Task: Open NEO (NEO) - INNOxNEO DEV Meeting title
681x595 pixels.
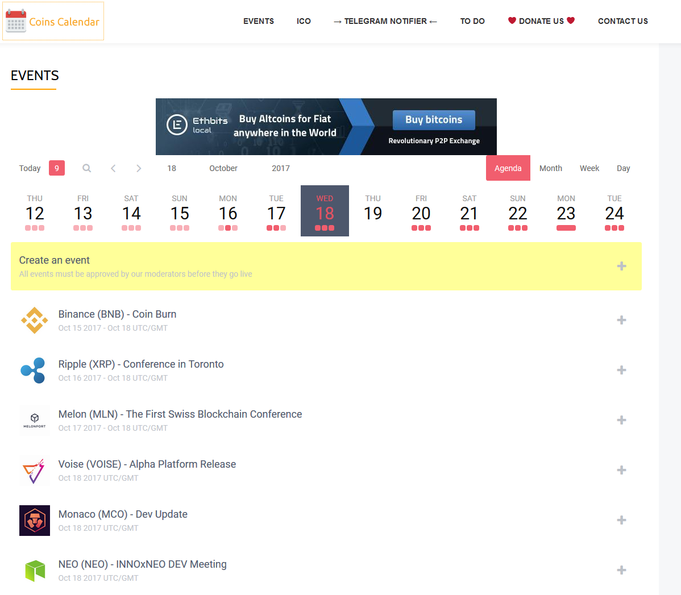Action: click(143, 564)
